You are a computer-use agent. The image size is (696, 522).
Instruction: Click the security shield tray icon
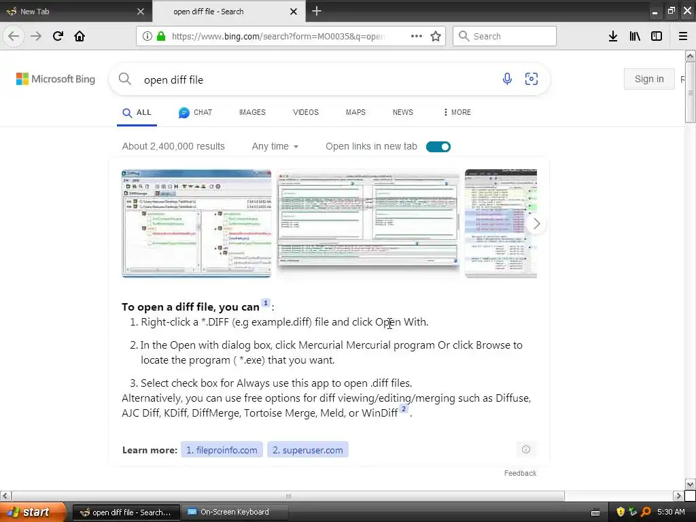tap(621, 512)
